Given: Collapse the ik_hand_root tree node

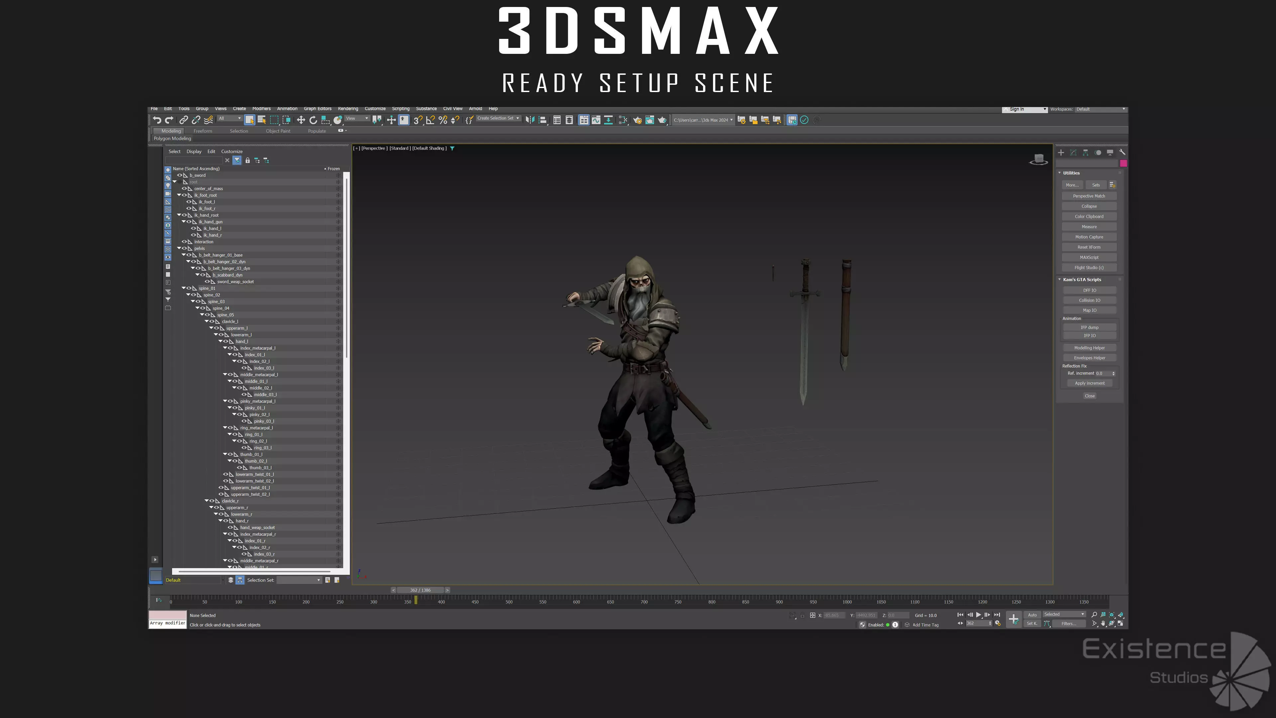Looking at the screenshot, I should (x=179, y=215).
